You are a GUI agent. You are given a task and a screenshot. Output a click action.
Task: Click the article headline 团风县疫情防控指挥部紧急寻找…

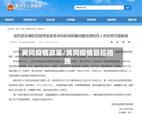point(71,36)
